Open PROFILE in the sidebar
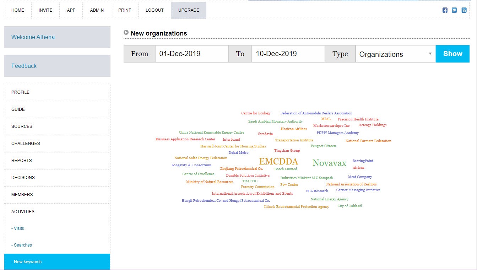 [x=57, y=92]
